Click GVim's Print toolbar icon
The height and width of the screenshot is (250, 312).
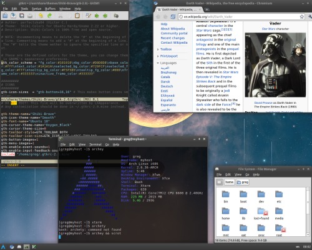click(30, 16)
